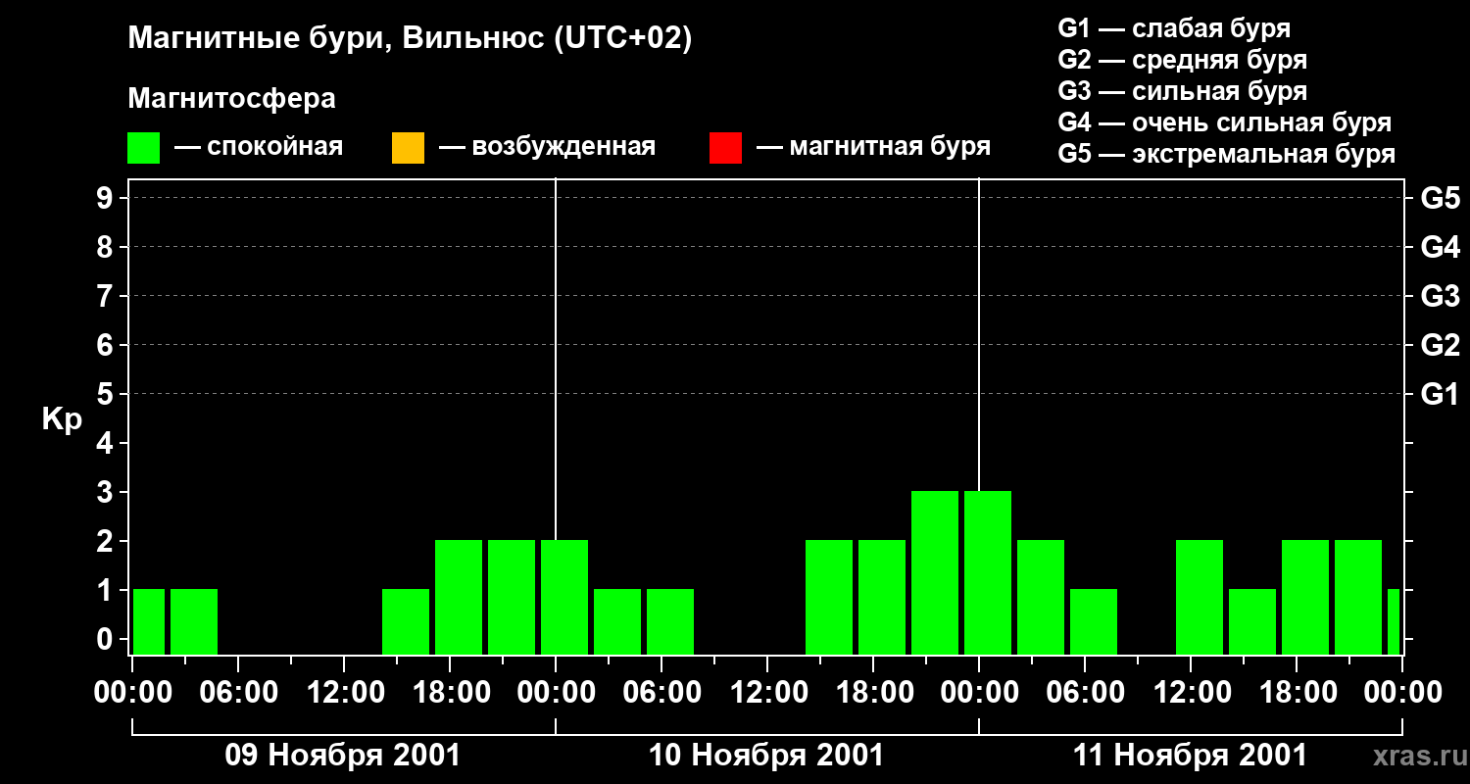Click the red "магнитная буря" legend swatch
This screenshot has width=1470, height=784.
pos(725,148)
